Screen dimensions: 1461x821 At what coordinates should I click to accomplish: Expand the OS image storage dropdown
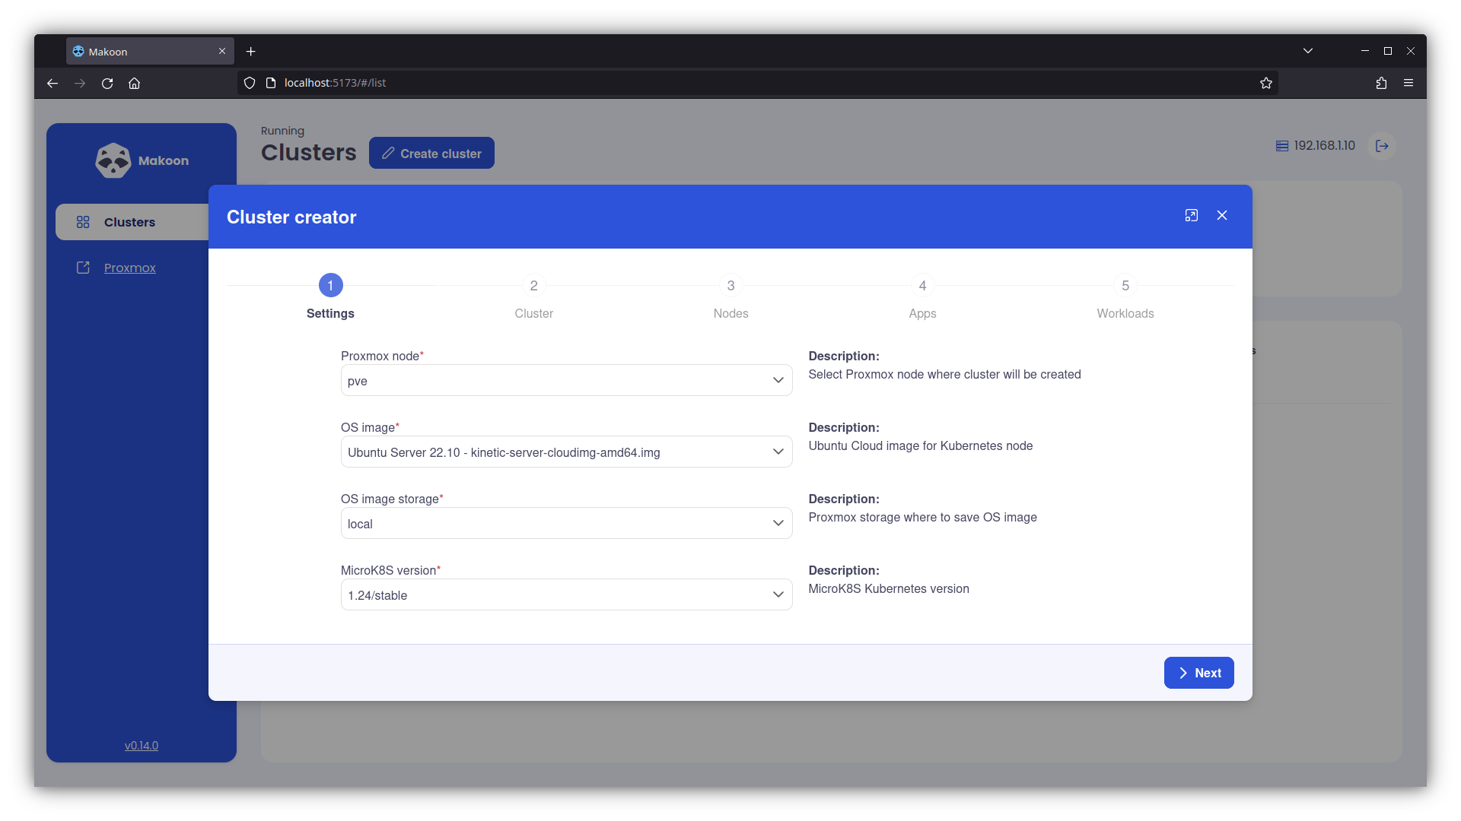(566, 524)
